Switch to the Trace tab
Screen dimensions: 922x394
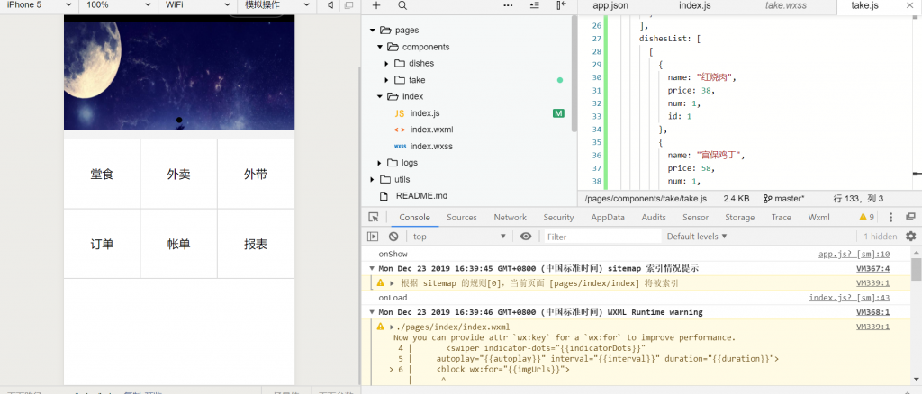point(781,218)
